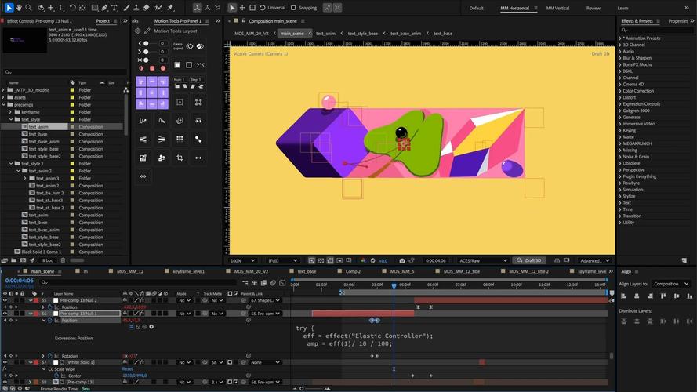The width and height of the screenshot is (697, 392).
Task: Click the current time indicator on timeline ruler
Action: 394,286
